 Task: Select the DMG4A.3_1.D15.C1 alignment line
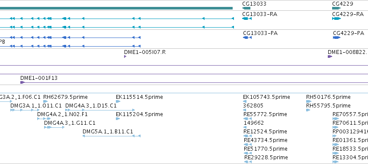tap(100, 110)
